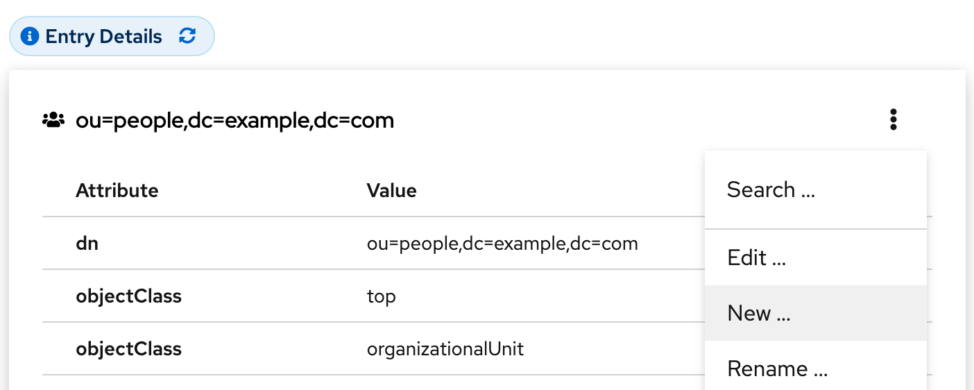Open the three-dot kebab actions menu

click(x=893, y=120)
